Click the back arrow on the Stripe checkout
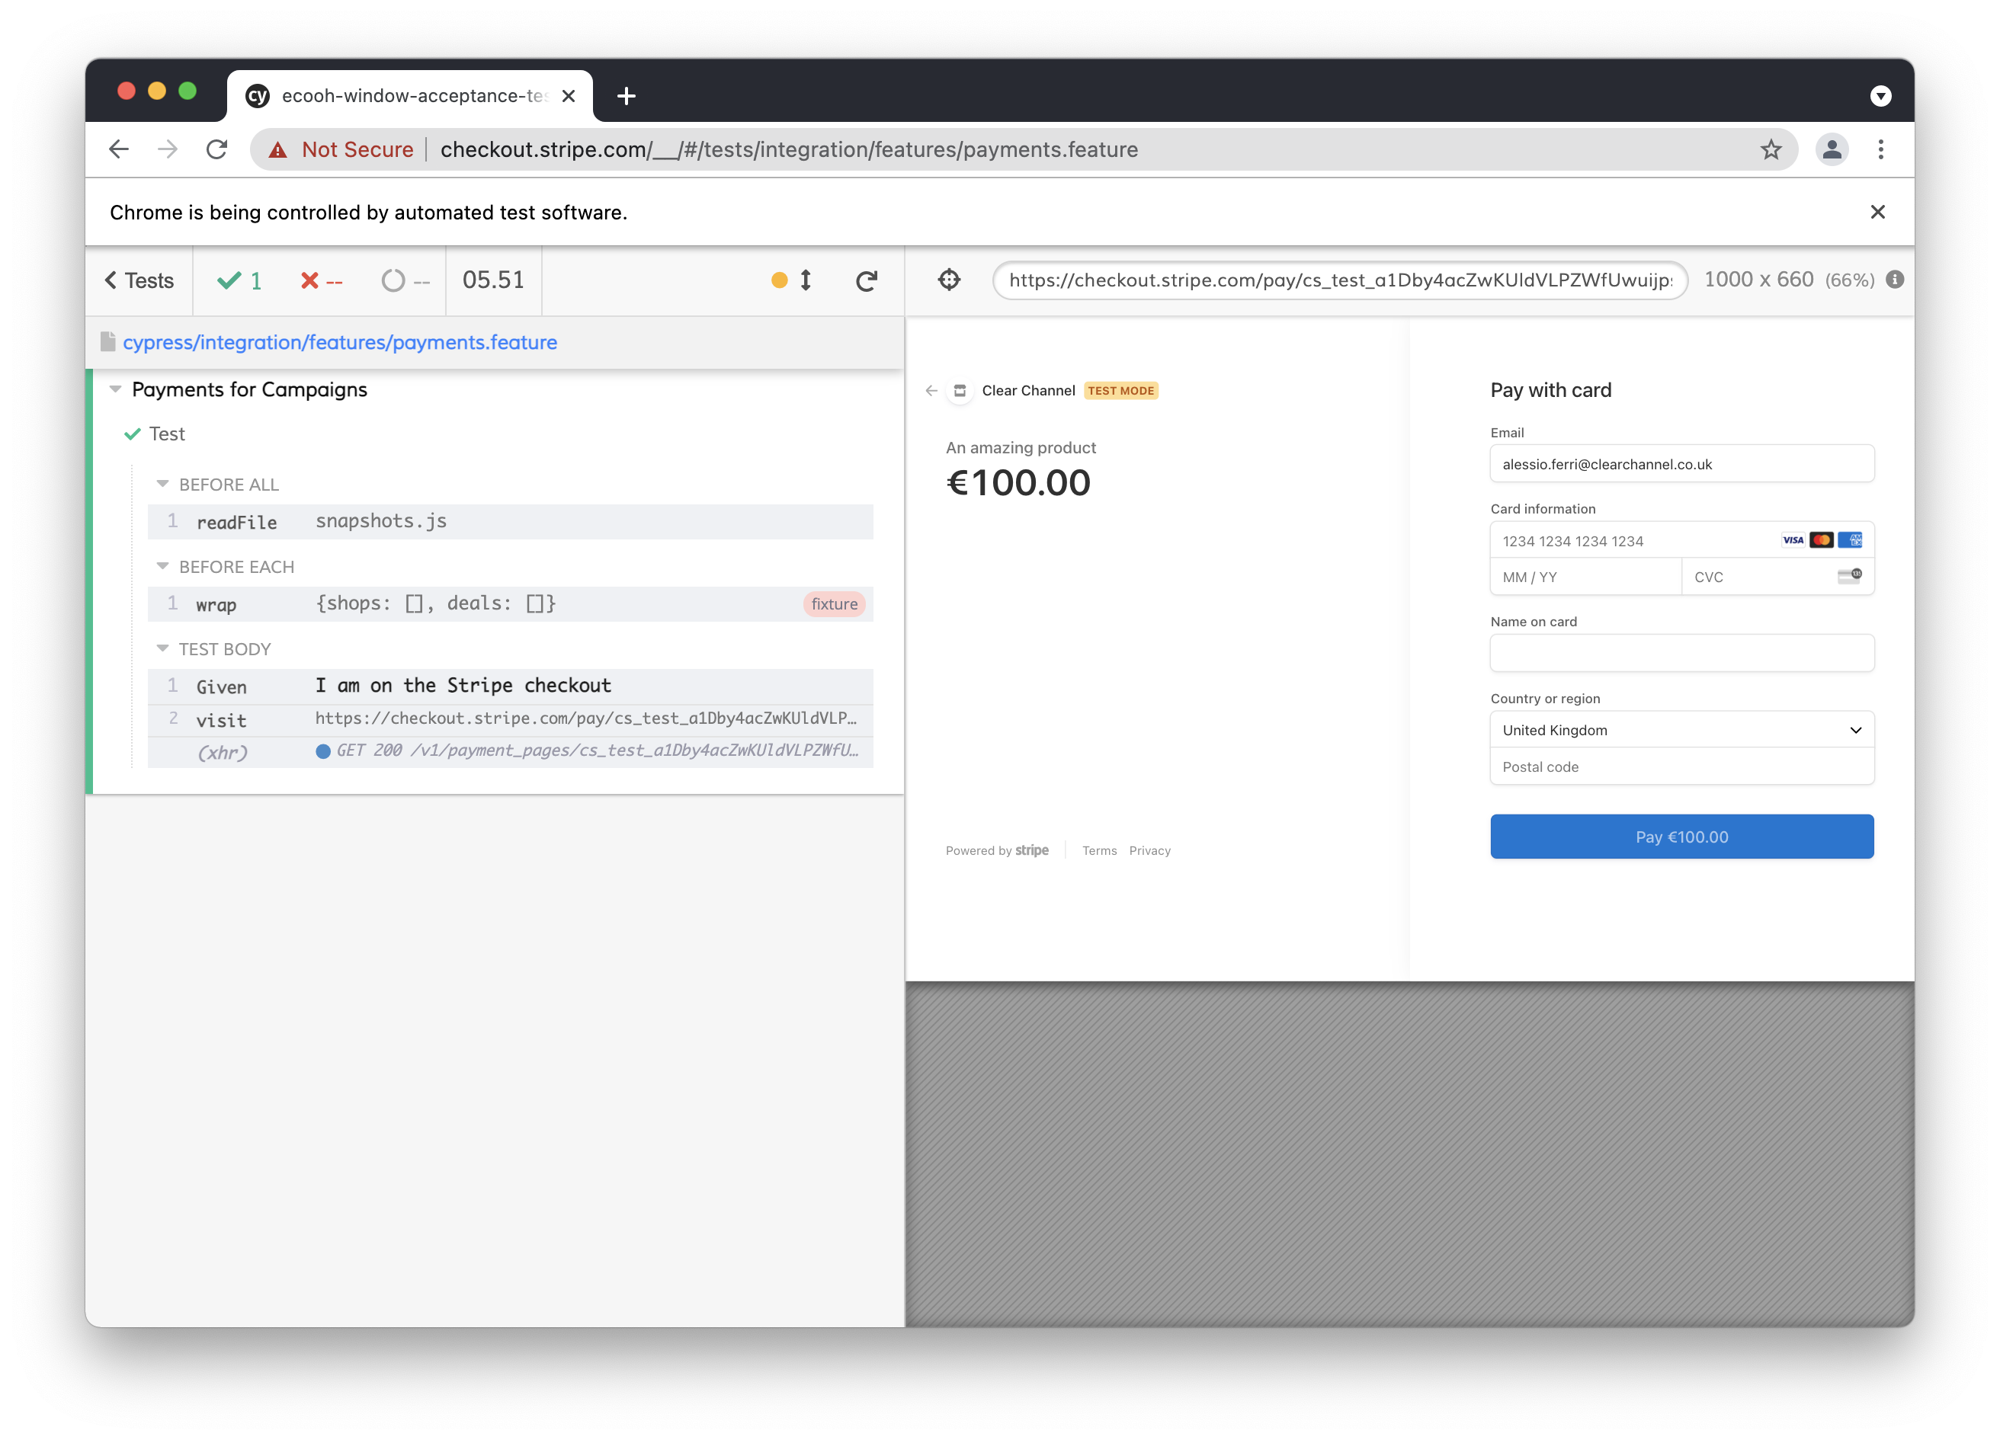Screen dimensions: 2000x1440 931,390
